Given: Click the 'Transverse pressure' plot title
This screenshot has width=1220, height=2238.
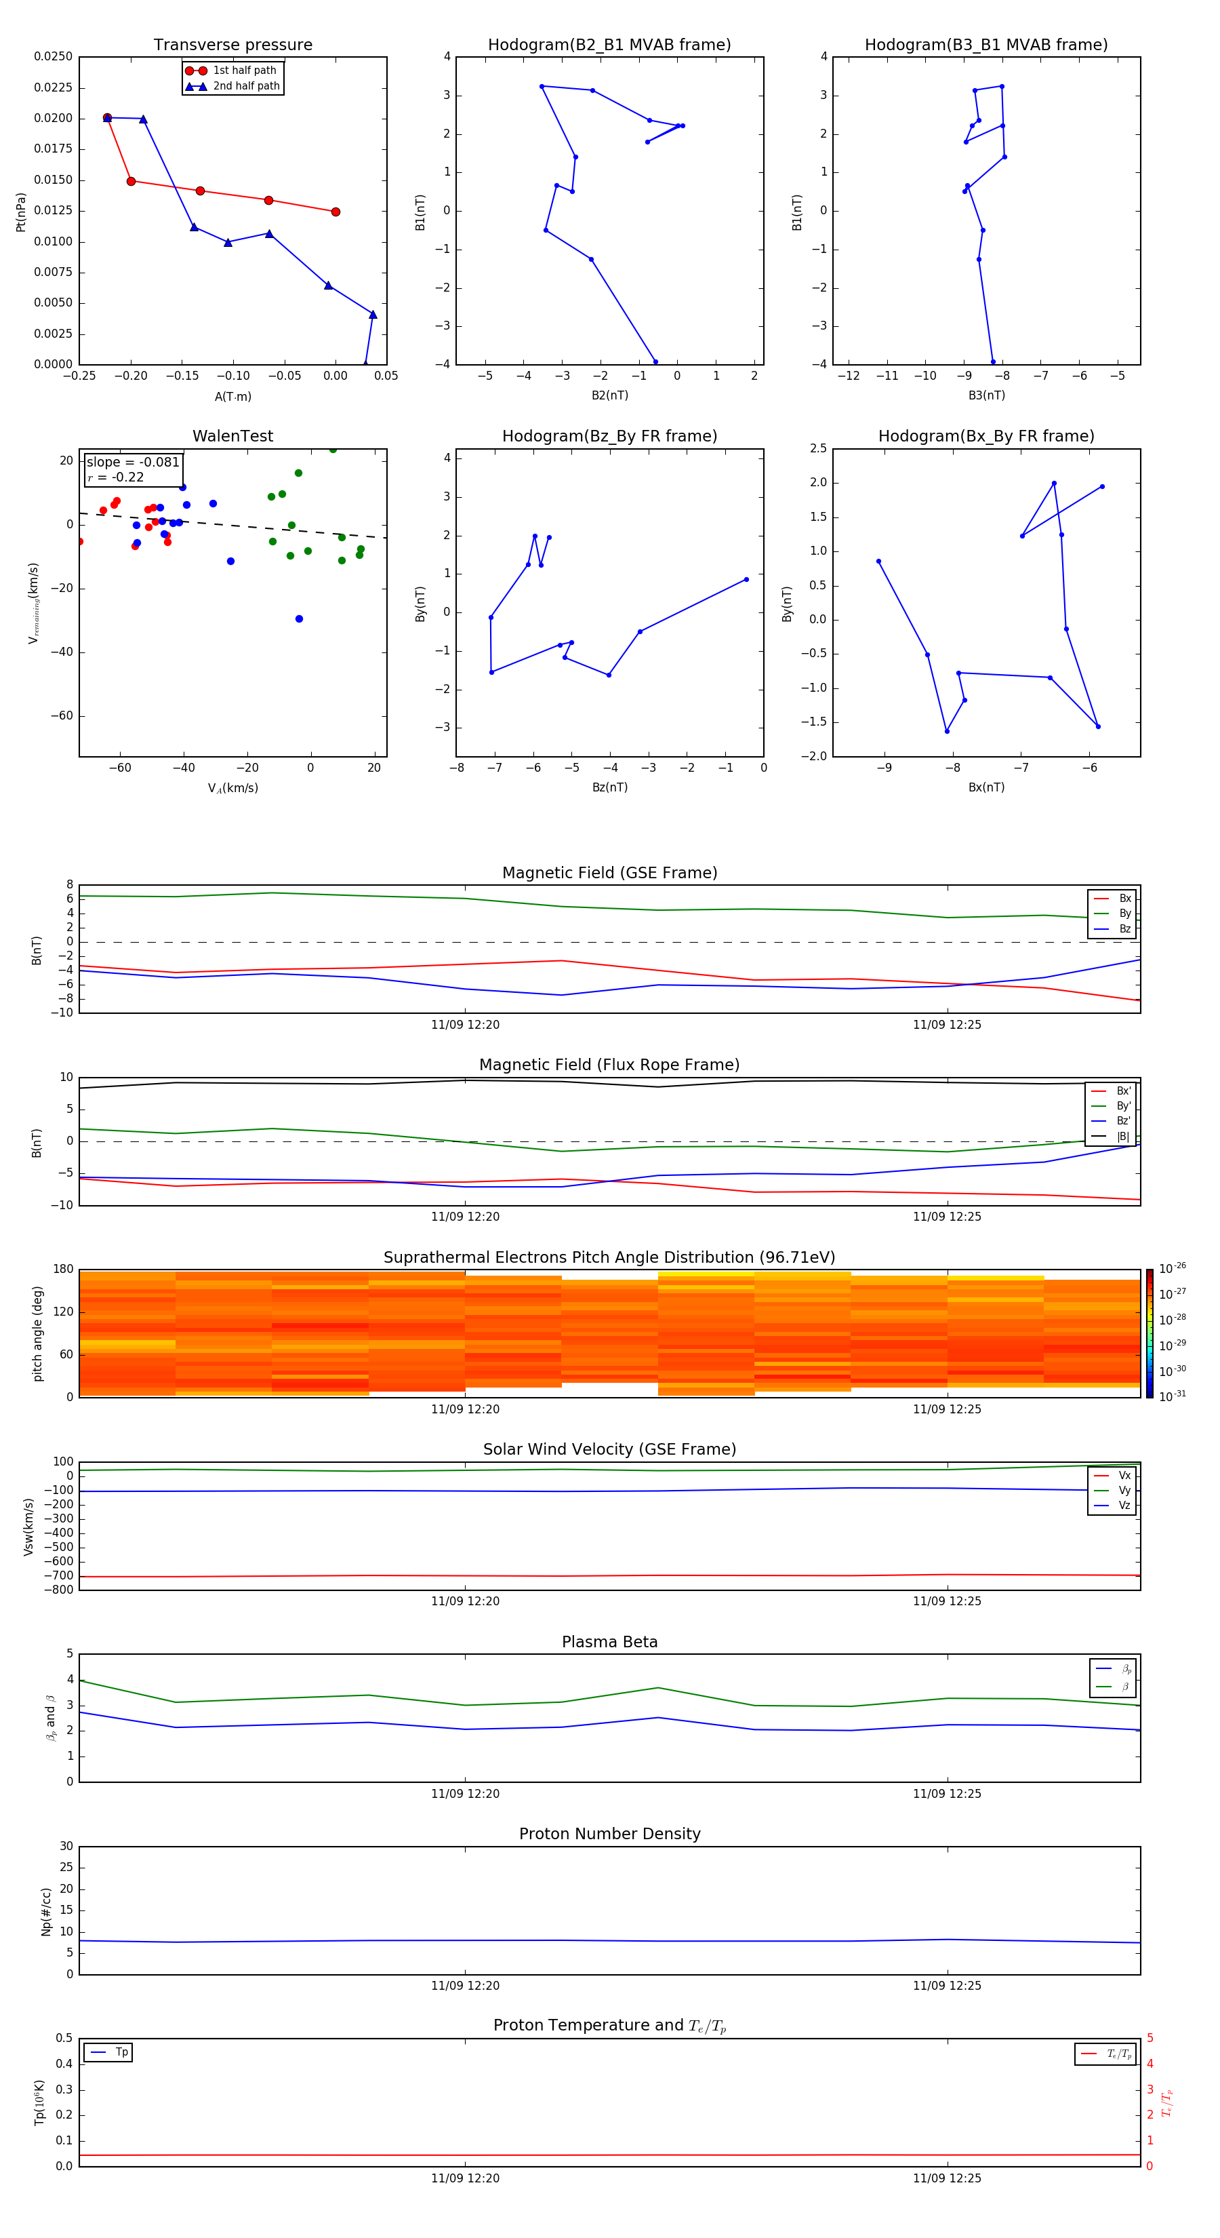Looking at the screenshot, I should (x=232, y=45).
